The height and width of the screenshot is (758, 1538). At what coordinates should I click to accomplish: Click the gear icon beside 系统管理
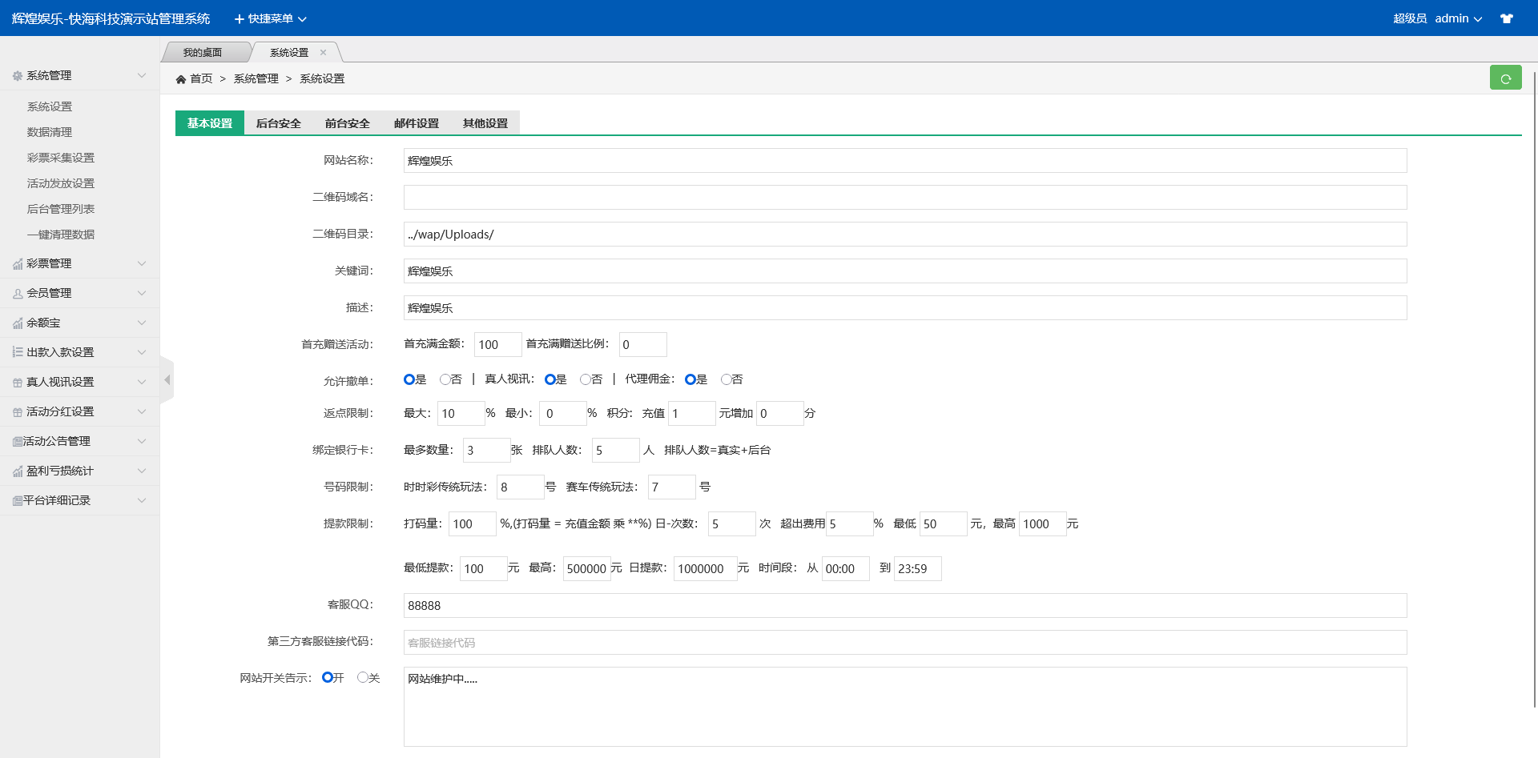[18, 76]
